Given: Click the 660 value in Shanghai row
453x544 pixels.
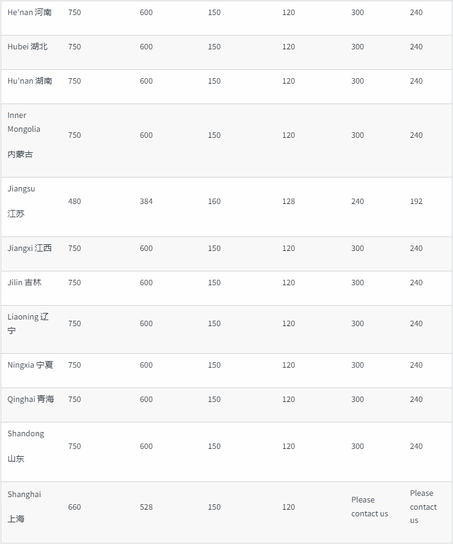Looking at the screenshot, I should 75,507.
